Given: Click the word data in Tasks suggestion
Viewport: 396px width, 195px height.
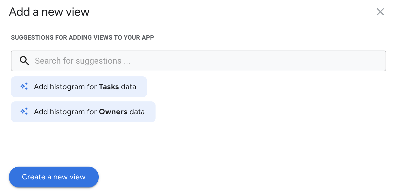Looking at the screenshot, I should (128, 87).
